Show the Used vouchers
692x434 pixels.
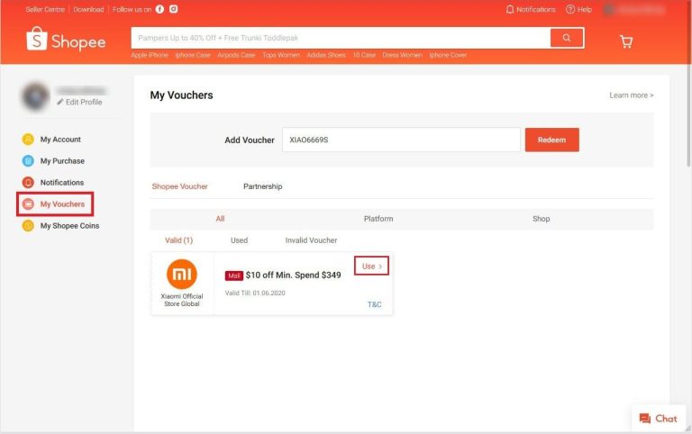click(x=239, y=240)
